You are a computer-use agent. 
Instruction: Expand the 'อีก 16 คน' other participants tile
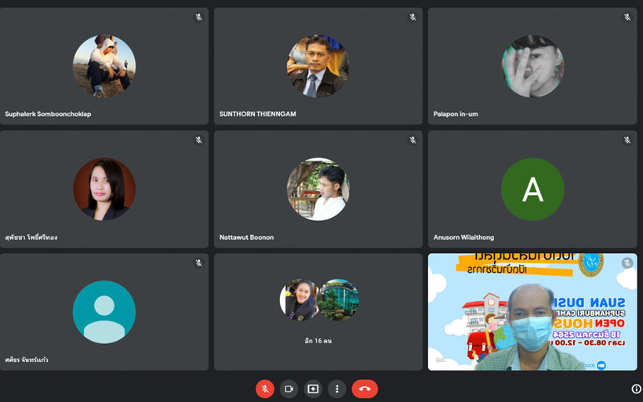pyautogui.click(x=318, y=312)
